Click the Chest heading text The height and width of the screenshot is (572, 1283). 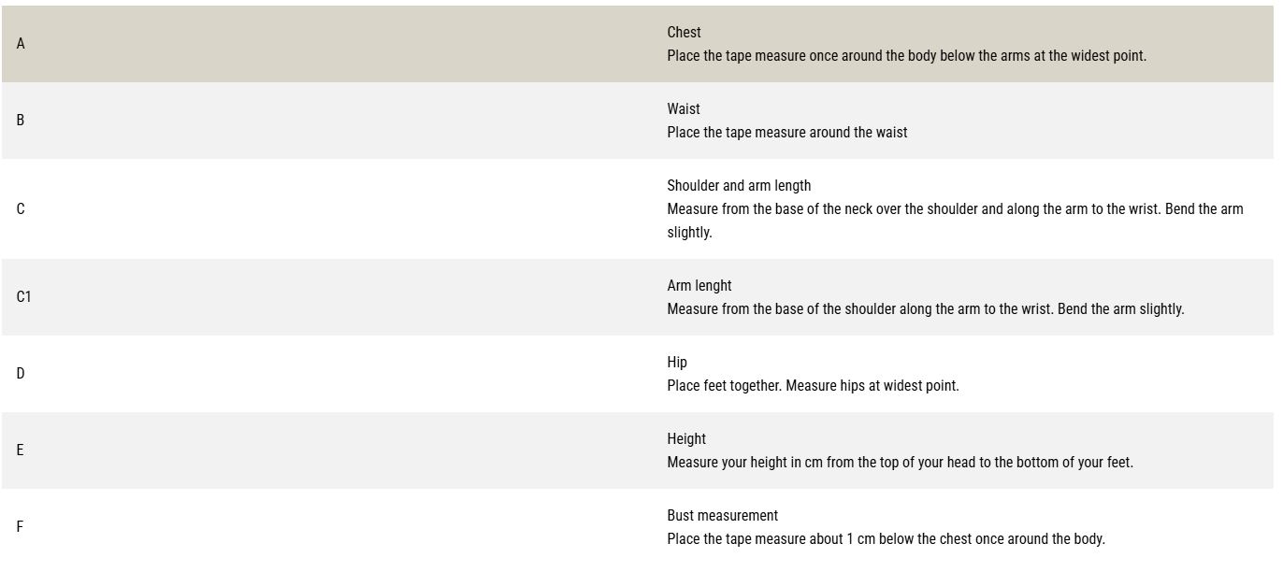click(684, 33)
